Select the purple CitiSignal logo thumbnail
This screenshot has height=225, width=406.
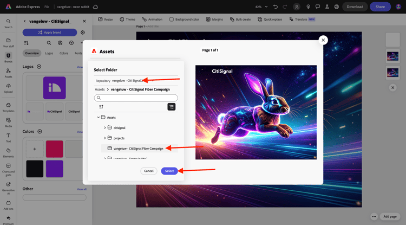[x=54, y=88]
